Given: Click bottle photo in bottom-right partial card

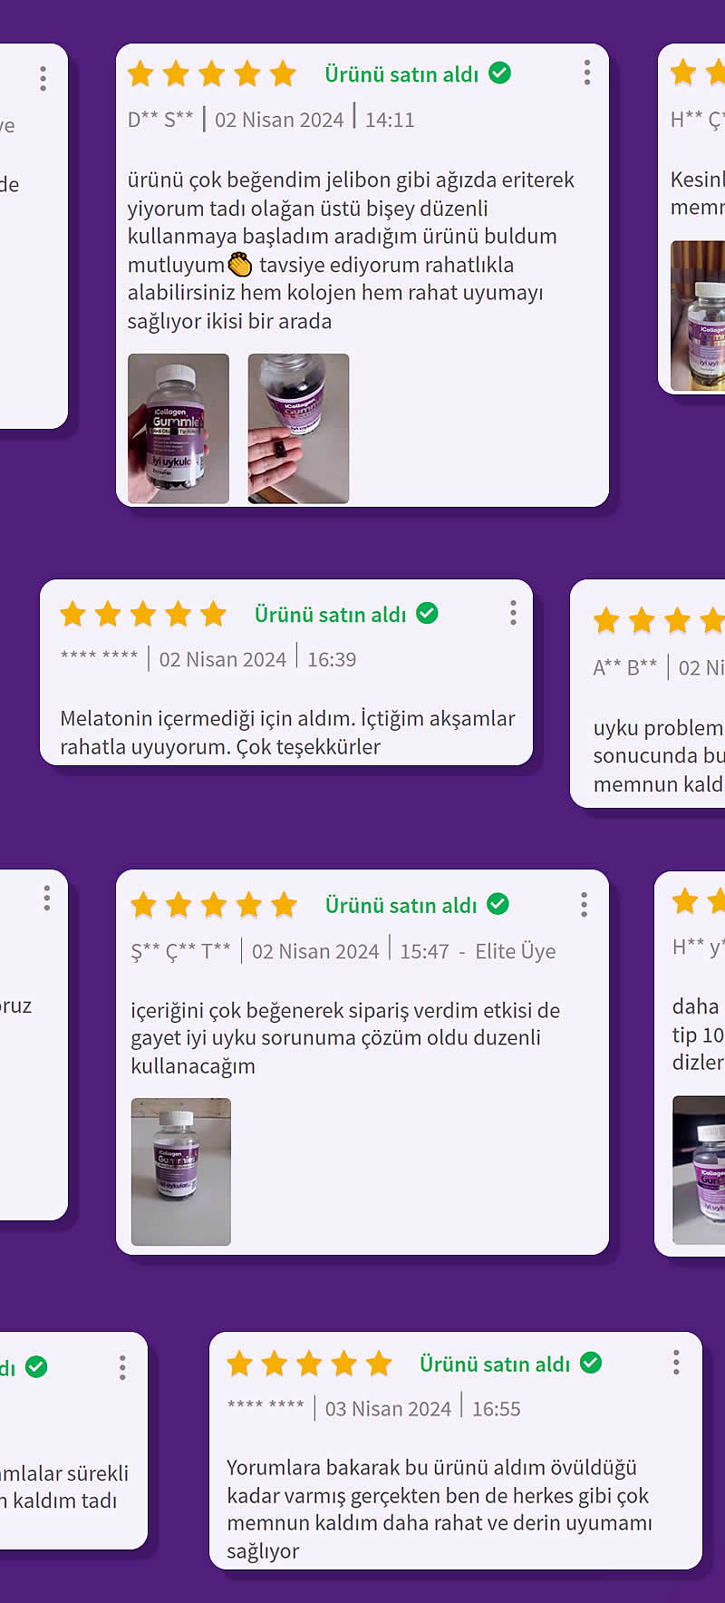Looking at the screenshot, I should tap(699, 1170).
